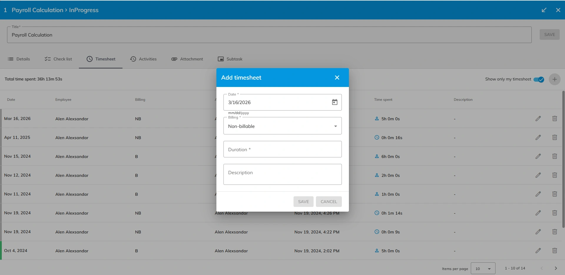Click the add timesheet plus icon
Viewport: 565px width, 275px height.
(x=554, y=79)
